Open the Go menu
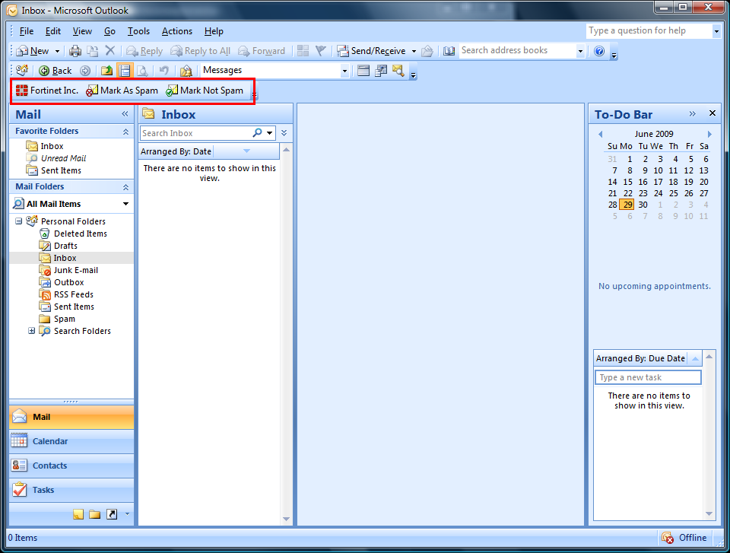Screen dimensions: 730x553 [109, 31]
